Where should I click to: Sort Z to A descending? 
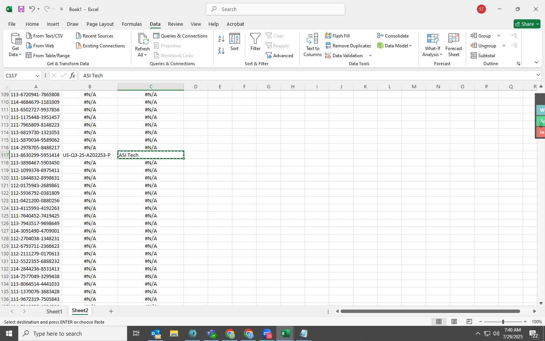pos(221,50)
